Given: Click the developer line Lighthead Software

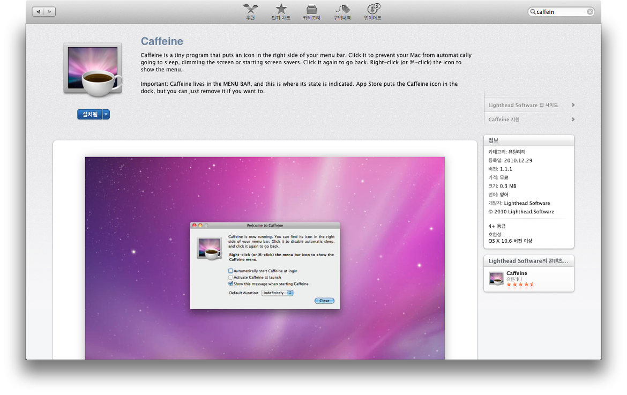Looking at the screenshot, I should click(519, 203).
